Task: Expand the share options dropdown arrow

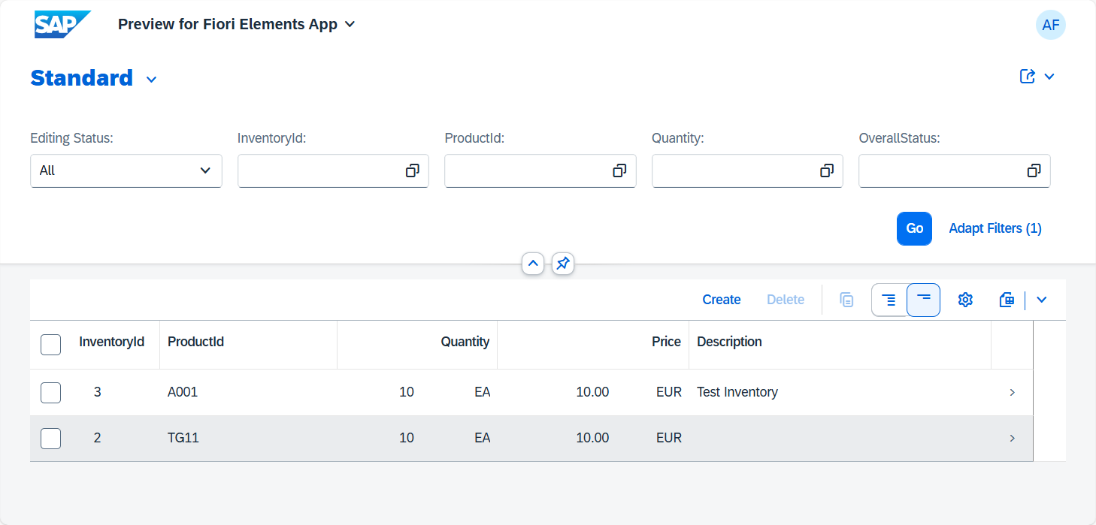Action: coord(1050,77)
